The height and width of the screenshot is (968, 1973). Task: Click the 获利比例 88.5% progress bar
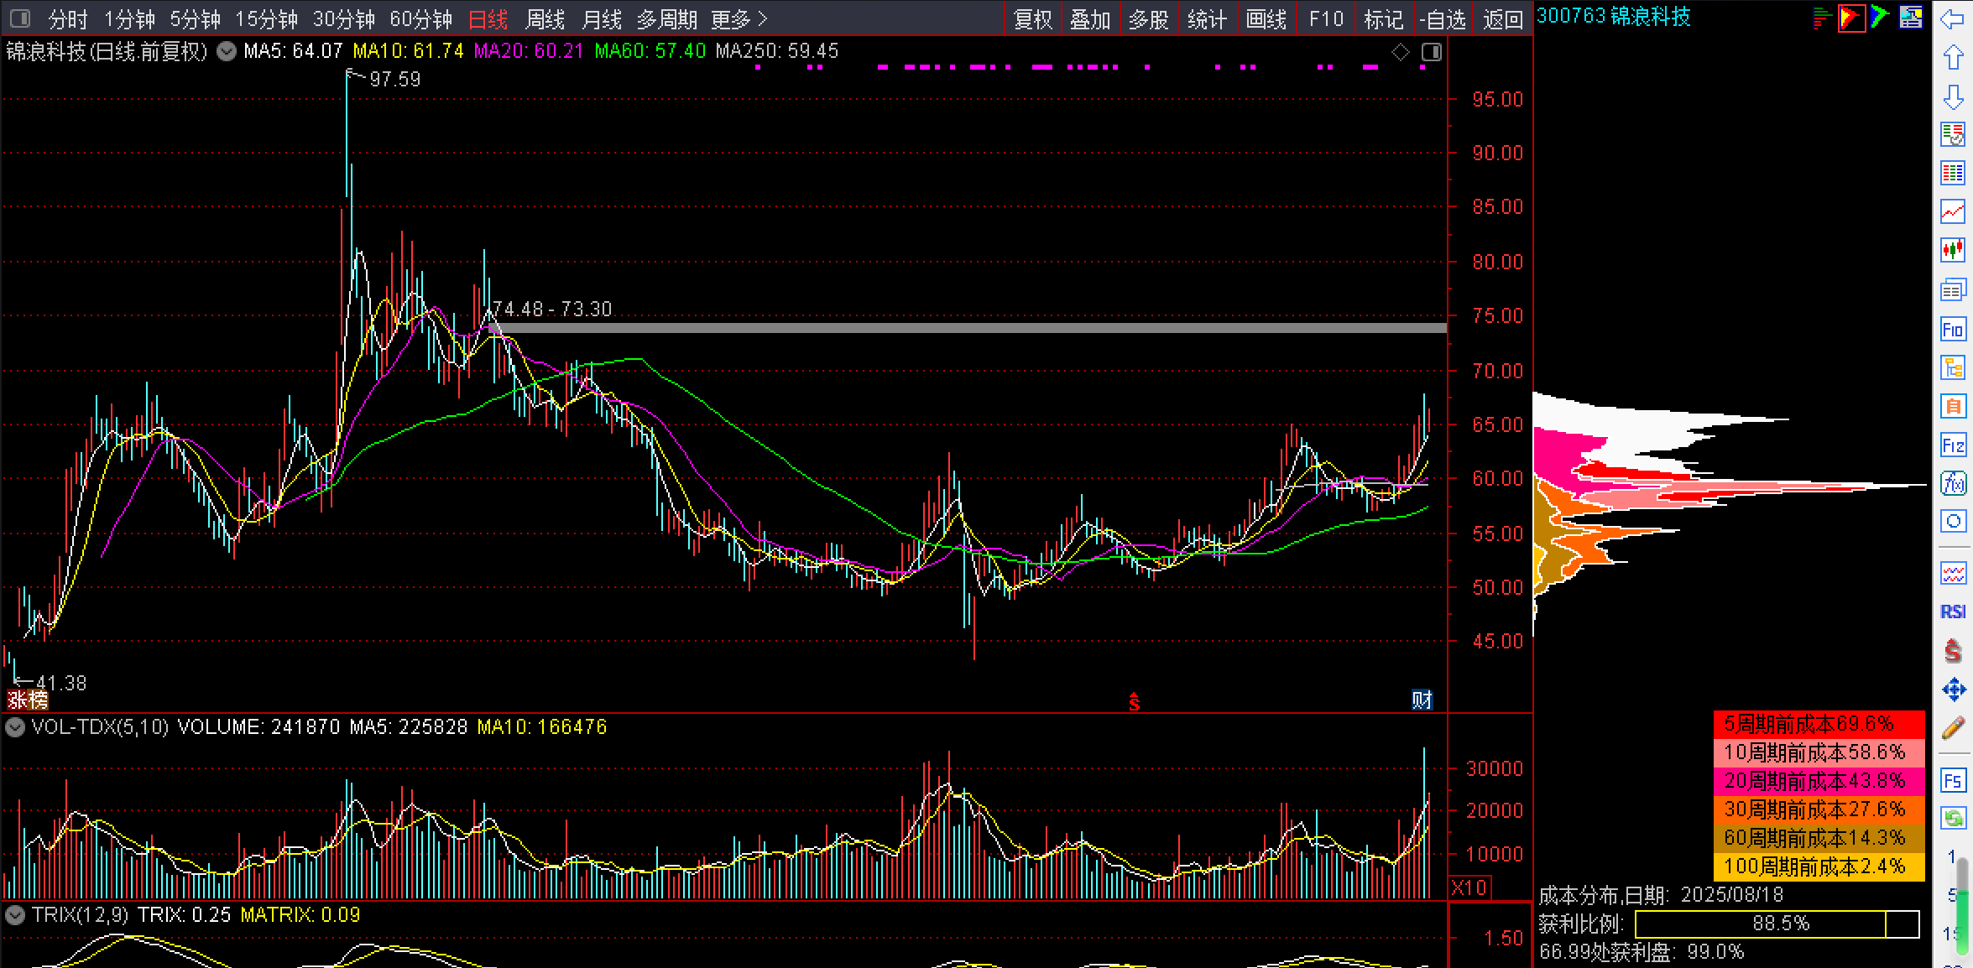[1777, 924]
